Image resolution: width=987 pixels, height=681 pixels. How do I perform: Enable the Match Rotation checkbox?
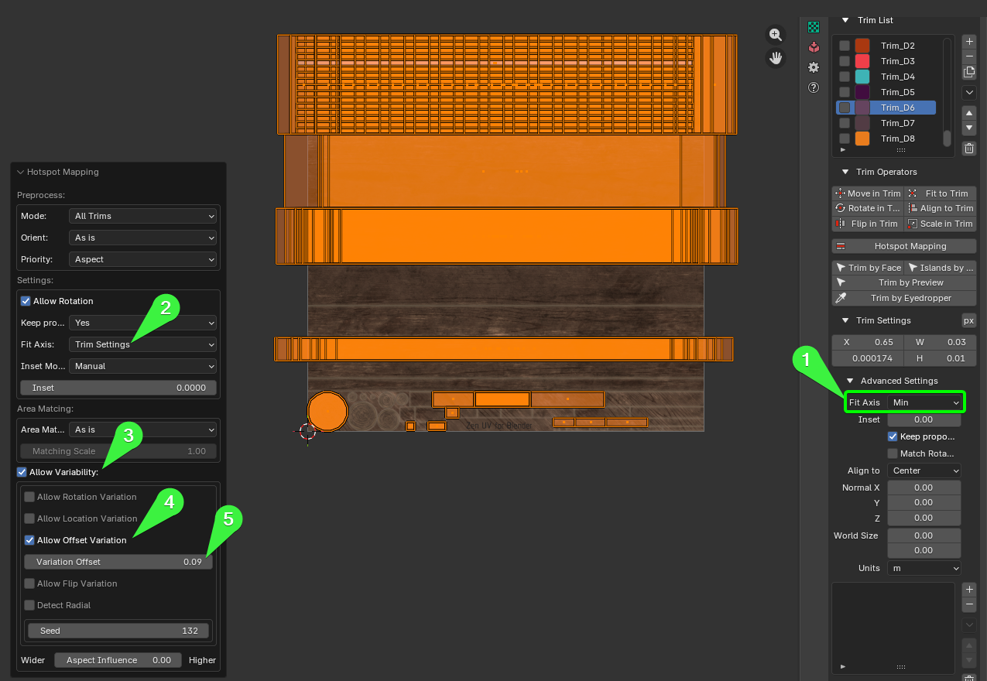(893, 453)
